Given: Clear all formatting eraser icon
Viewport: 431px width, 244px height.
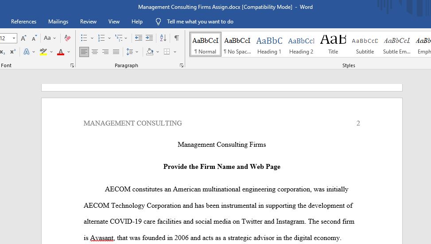Looking at the screenshot, I should pyautogui.click(x=67, y=38).
